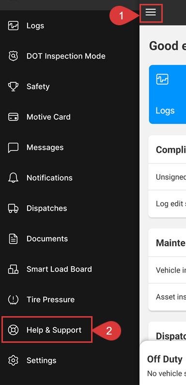Open the hamburger menu icon

tap(151, 12)
